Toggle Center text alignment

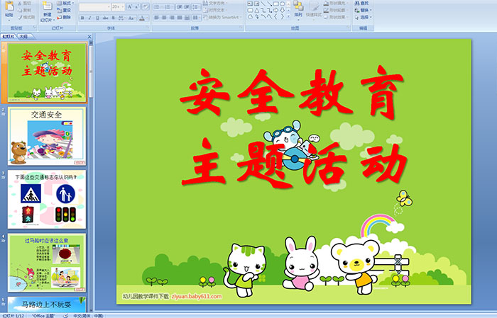coord(164,18)
